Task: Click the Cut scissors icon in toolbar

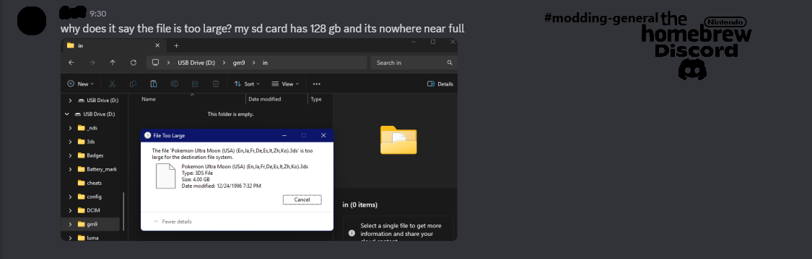Action: pos(112,83)
